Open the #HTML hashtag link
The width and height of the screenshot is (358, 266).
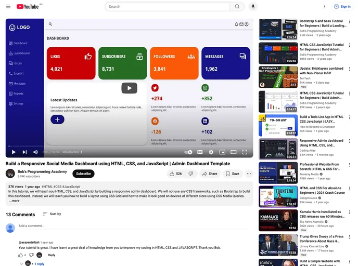coord(47,187)
